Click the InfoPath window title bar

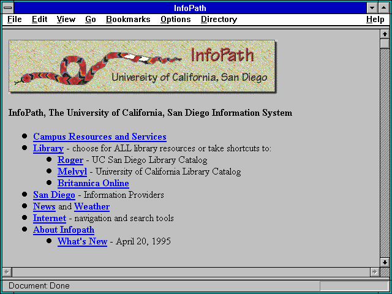190,8
